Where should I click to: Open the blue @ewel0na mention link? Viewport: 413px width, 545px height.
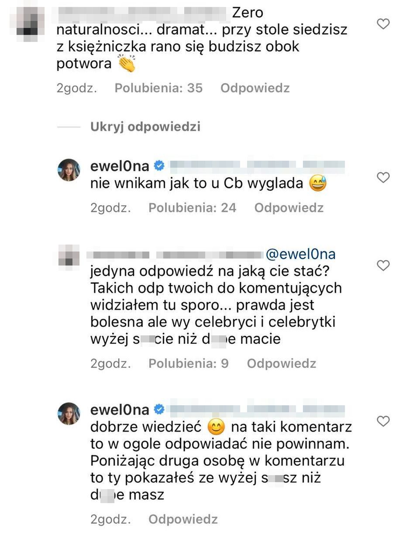coord(300,254)
